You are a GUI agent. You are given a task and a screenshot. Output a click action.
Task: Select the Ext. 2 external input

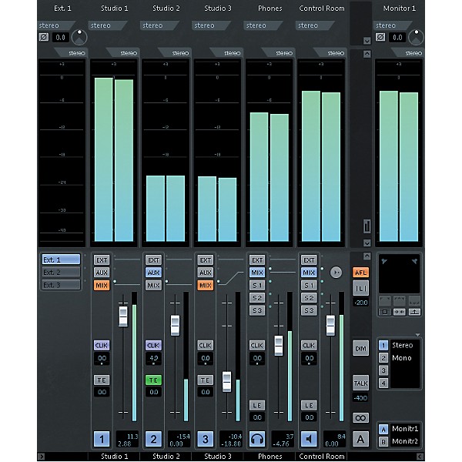tap(61, 273)
